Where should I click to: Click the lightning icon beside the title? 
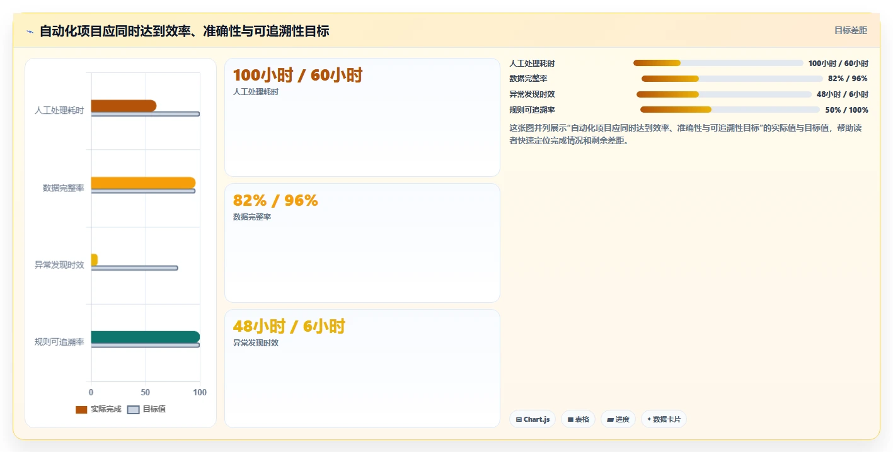[30, 31]
